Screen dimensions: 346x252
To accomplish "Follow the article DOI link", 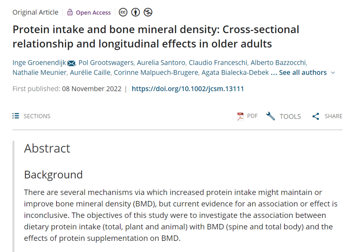I will [188, 89].
